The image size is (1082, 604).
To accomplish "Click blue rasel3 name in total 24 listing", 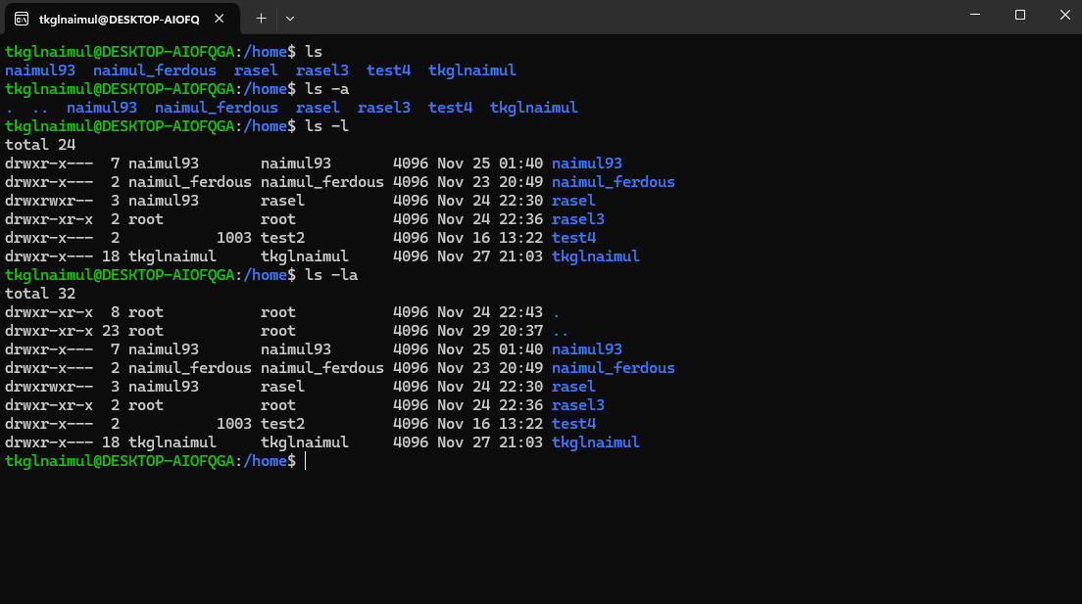I will point(578,219).
